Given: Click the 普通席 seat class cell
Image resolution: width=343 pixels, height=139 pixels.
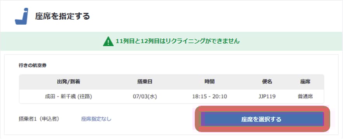Looking at the screenshot, I should pyautogui.click(x=305, y=97).
